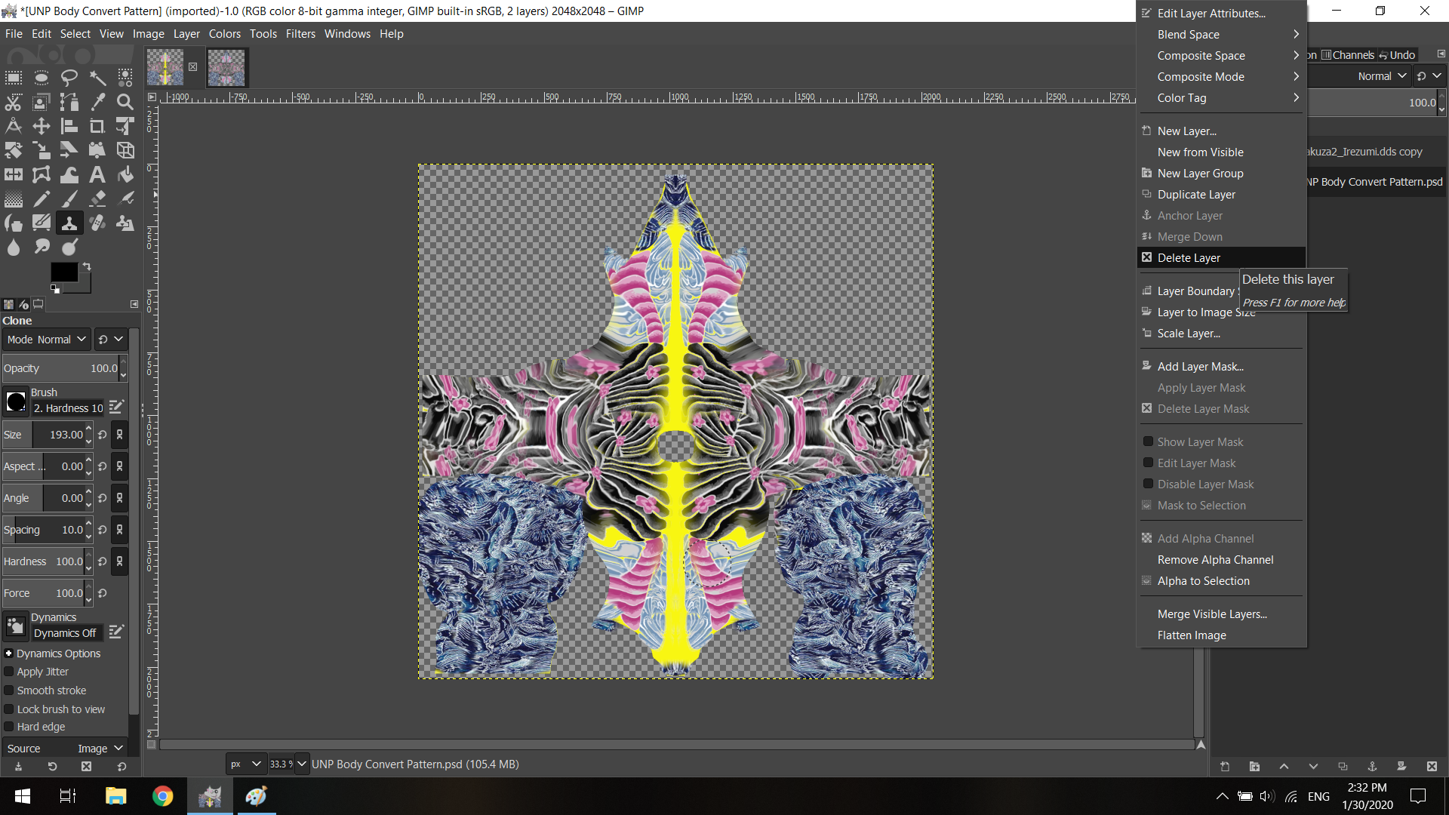Open the layer Mode Normal dropdown
Screen dimensions: 1449x815
click(1358, 76)
